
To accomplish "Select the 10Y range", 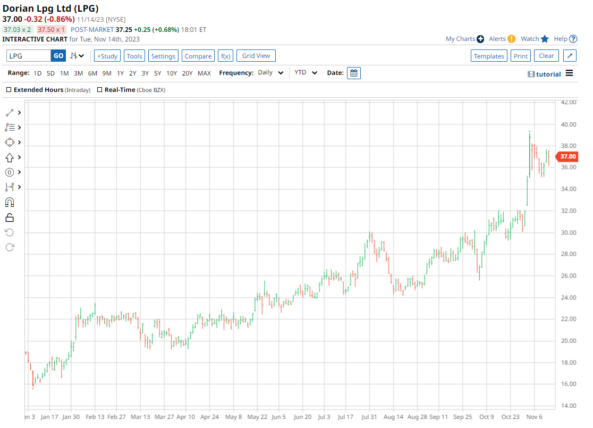I will pos(172,73).
